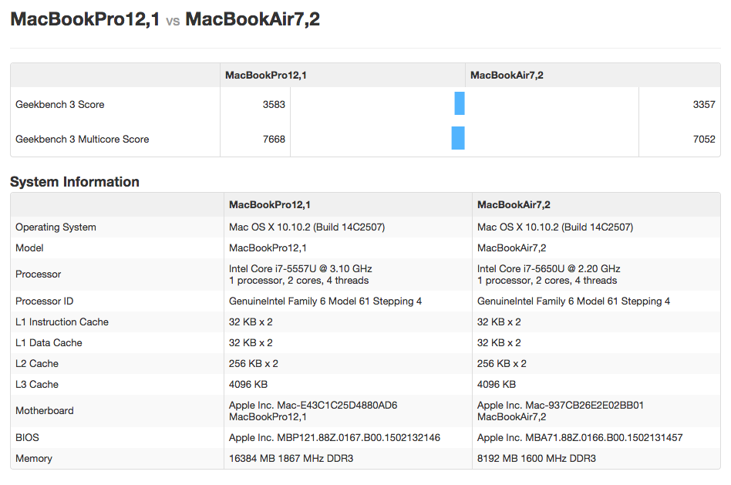Viewport: 731px width, 485px height.
Task: Click 16384 MB 1867 MHz DDR3 value
Action: (x=291, y=459)
